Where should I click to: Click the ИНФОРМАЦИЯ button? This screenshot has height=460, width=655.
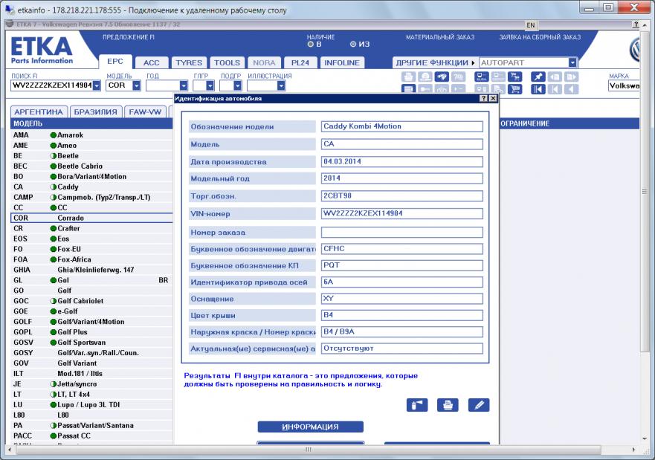pyautogui.click(x=310, y=427)
